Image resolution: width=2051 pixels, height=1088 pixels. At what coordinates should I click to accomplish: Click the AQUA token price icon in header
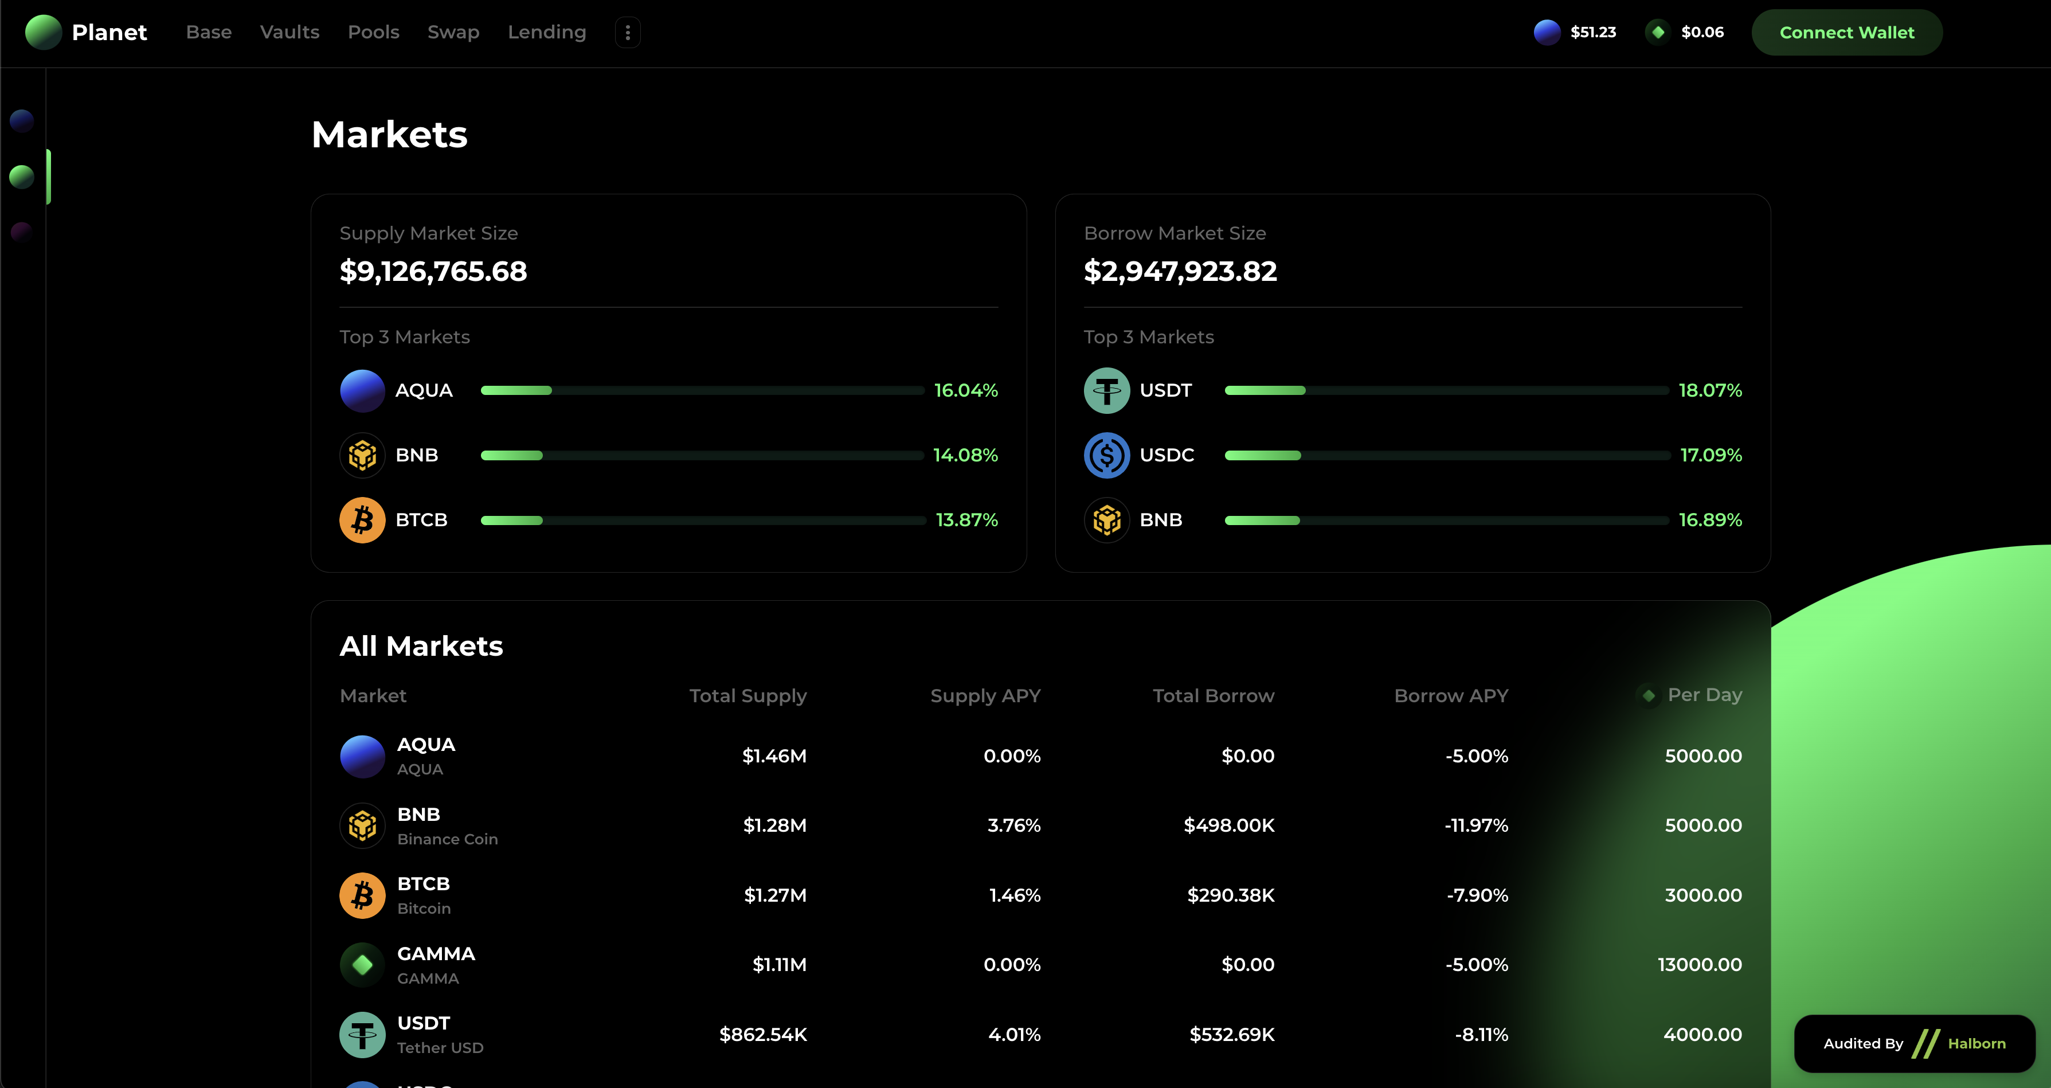[1546, 33]
